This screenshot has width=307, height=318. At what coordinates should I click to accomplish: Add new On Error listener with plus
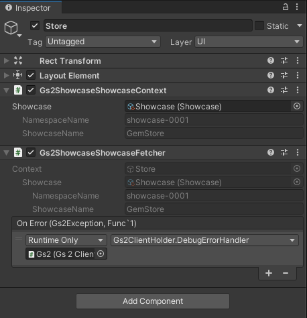[x=269, y=273]
